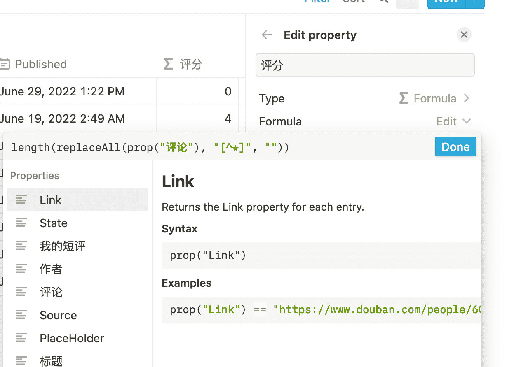Click the property name field containing 评分

click(365, 65)
